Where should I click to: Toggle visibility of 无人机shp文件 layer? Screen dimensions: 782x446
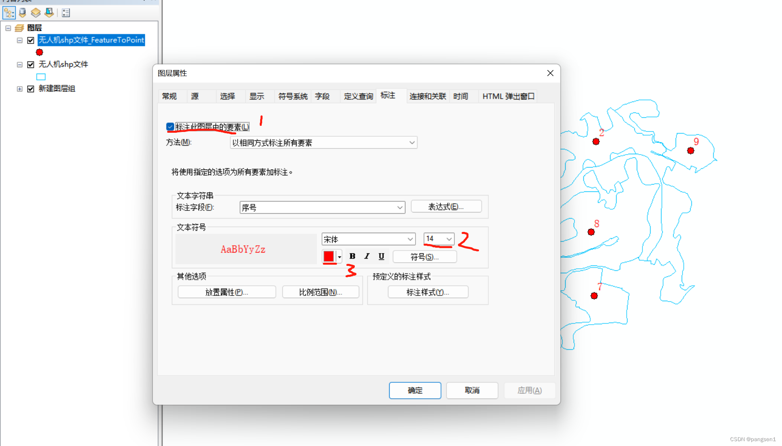click(x=30, y=64)
